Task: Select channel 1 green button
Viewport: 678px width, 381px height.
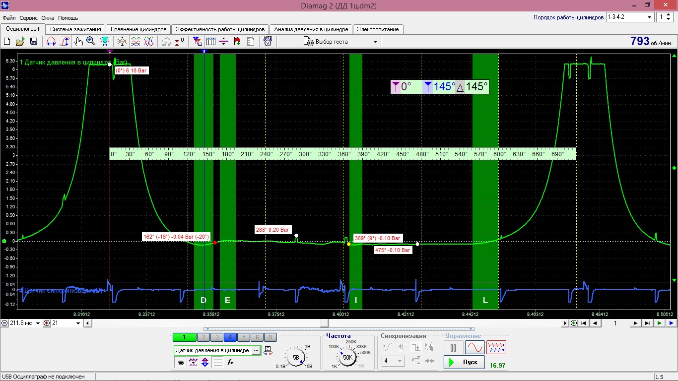Action: (184, 337)
